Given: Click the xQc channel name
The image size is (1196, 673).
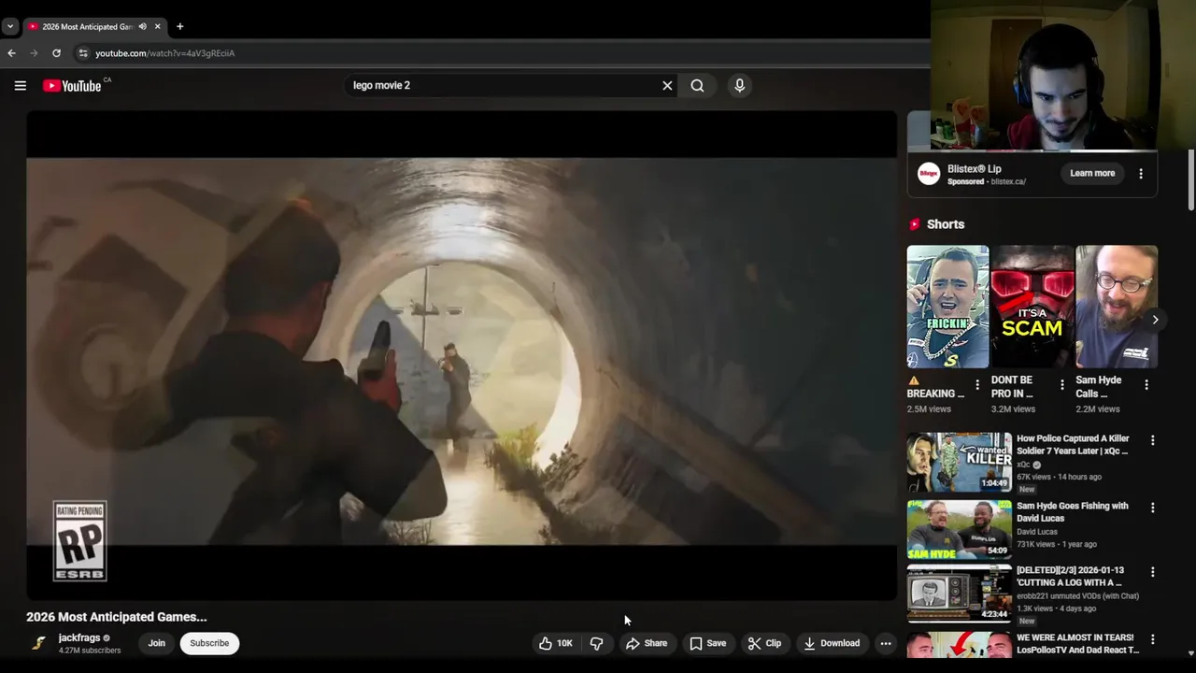Looking at the screenshot, I should pos(1023,465).
